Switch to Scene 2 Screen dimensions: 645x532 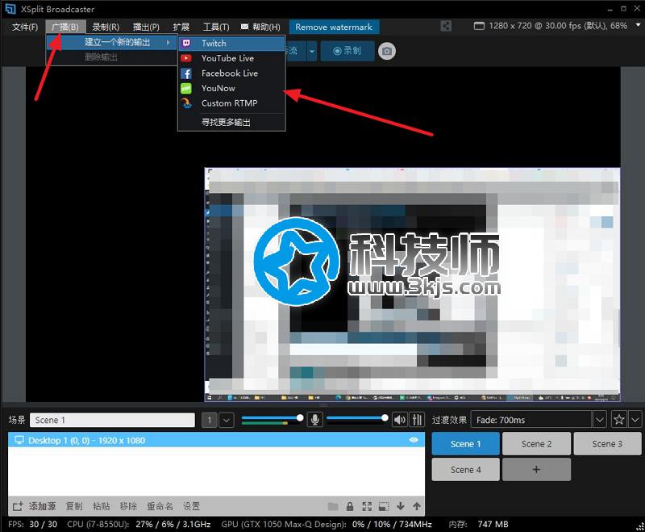(x=536, y=444)
